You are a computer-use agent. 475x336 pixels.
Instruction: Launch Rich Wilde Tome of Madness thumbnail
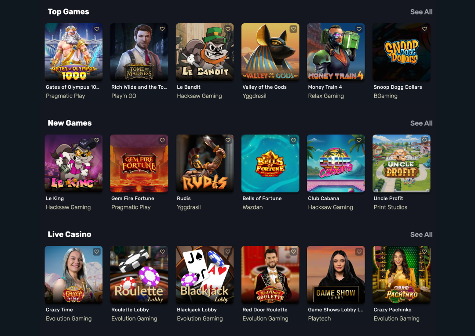coord(139,52)
